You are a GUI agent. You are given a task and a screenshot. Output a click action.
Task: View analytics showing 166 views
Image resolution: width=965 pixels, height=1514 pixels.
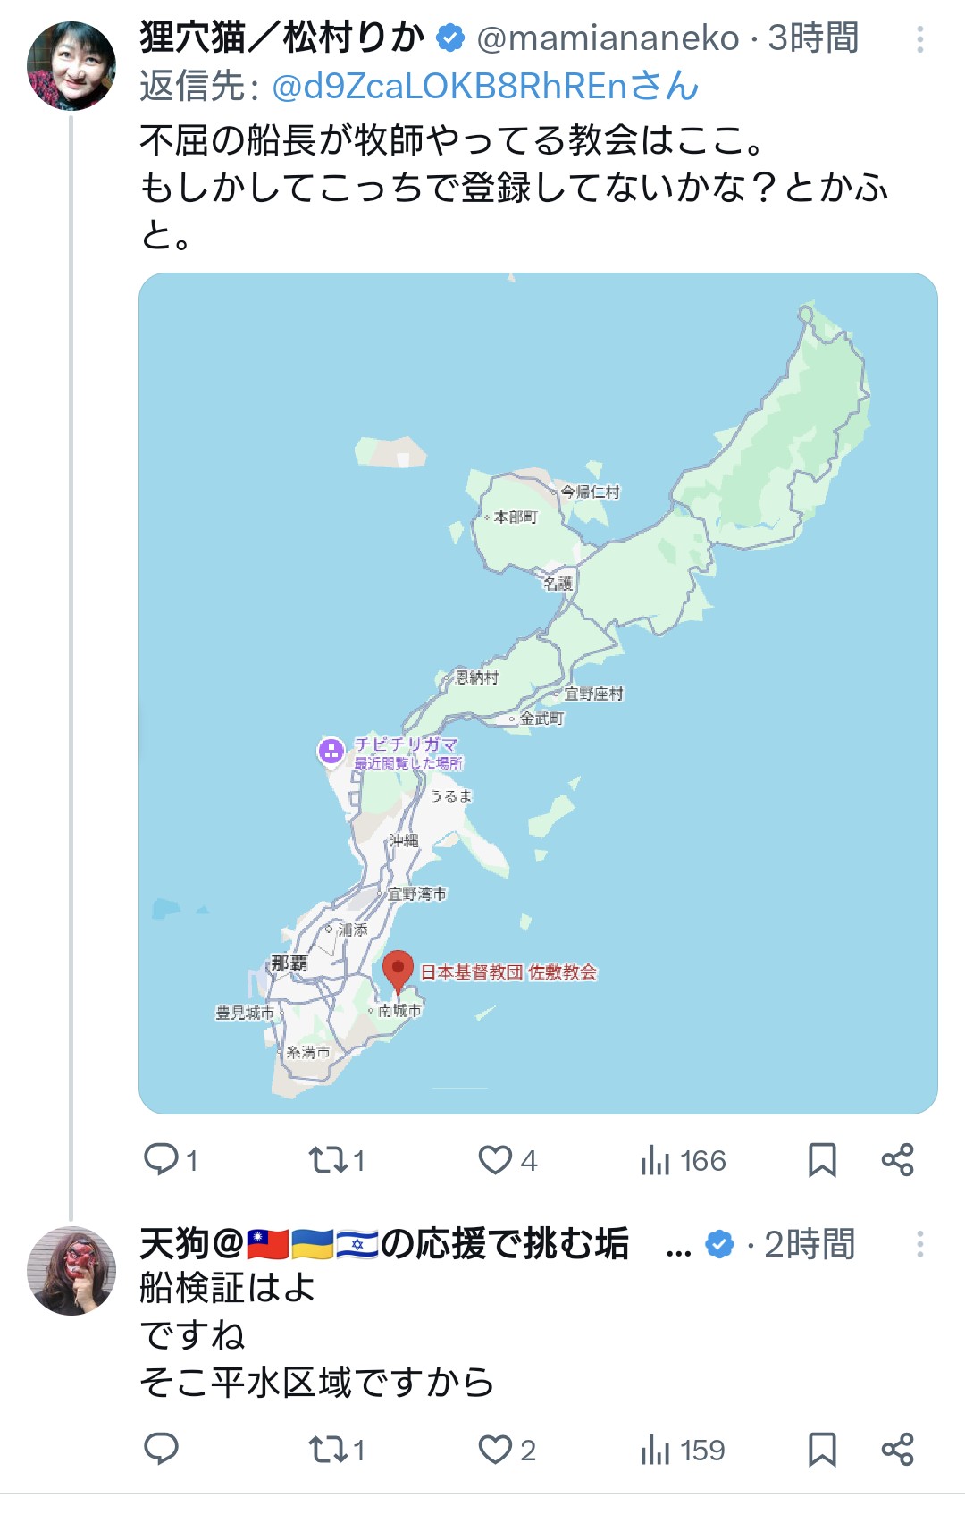click(683, 1160)
